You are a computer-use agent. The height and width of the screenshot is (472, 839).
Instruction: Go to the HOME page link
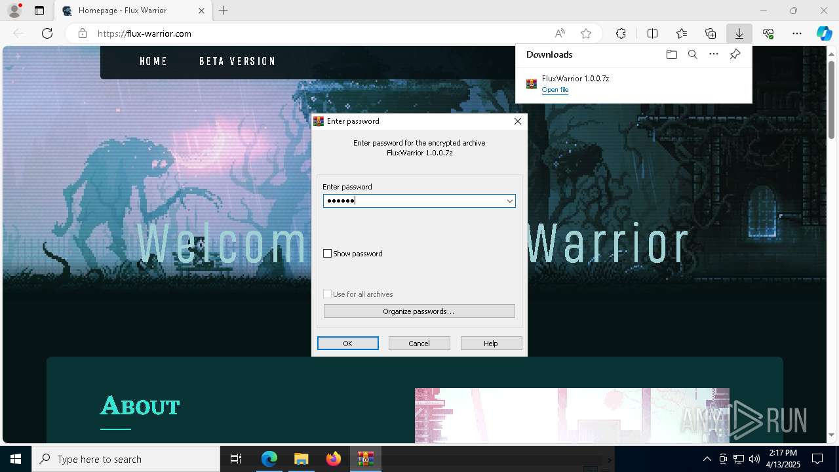tap(153, 61)
